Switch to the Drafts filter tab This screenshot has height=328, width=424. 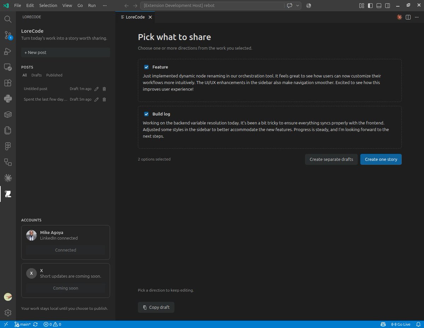click(36, 75)
